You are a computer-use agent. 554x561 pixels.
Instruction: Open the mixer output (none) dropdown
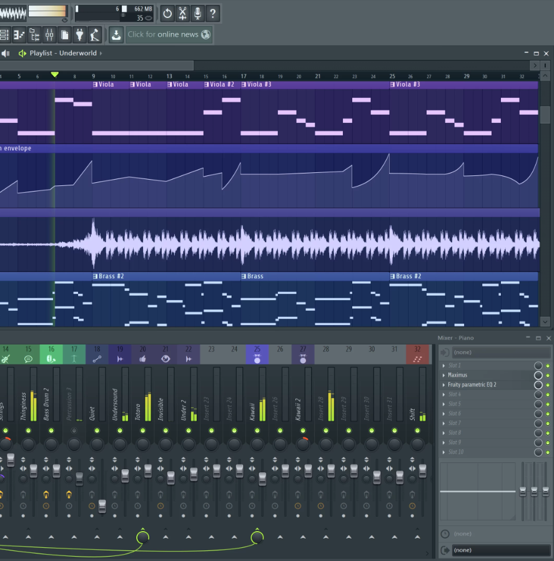pyautogui.click(x=501, y=550)
